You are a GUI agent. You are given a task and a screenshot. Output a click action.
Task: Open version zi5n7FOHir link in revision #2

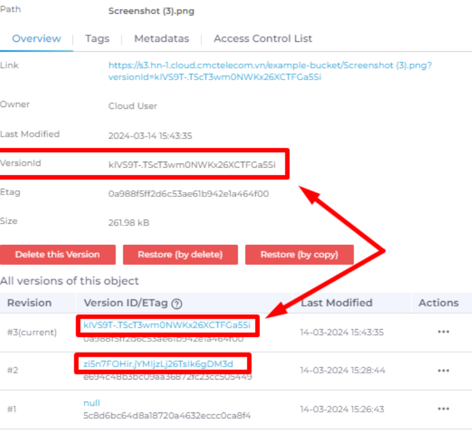click(158, 364)
